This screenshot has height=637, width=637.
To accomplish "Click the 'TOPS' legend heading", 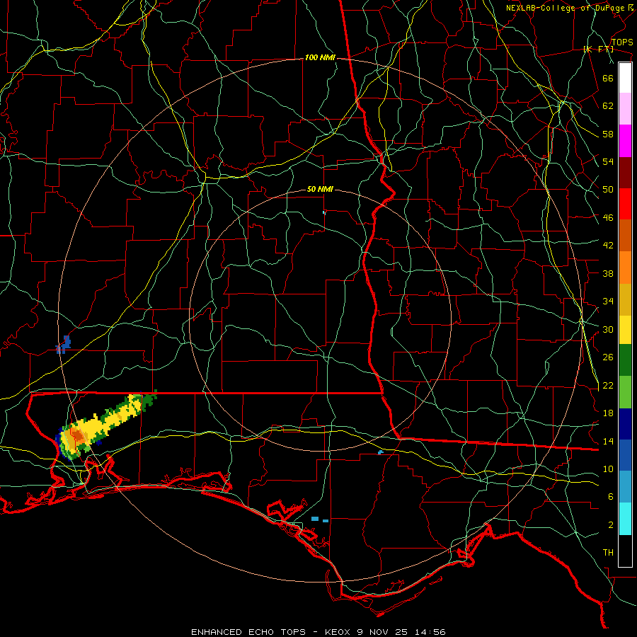I will tap(622, 42).
